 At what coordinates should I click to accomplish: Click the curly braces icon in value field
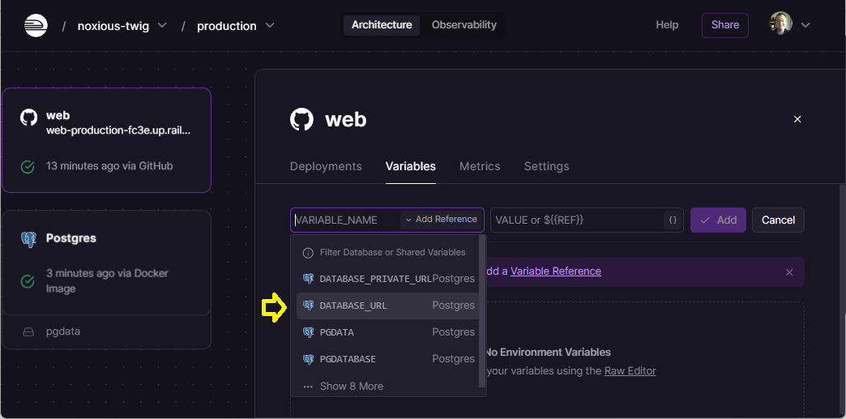coord(672,220)
